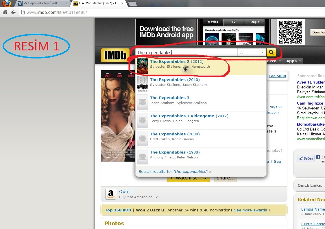Click the address bar URL
This screenshot has height=229, width=325.
coord(57,12)
